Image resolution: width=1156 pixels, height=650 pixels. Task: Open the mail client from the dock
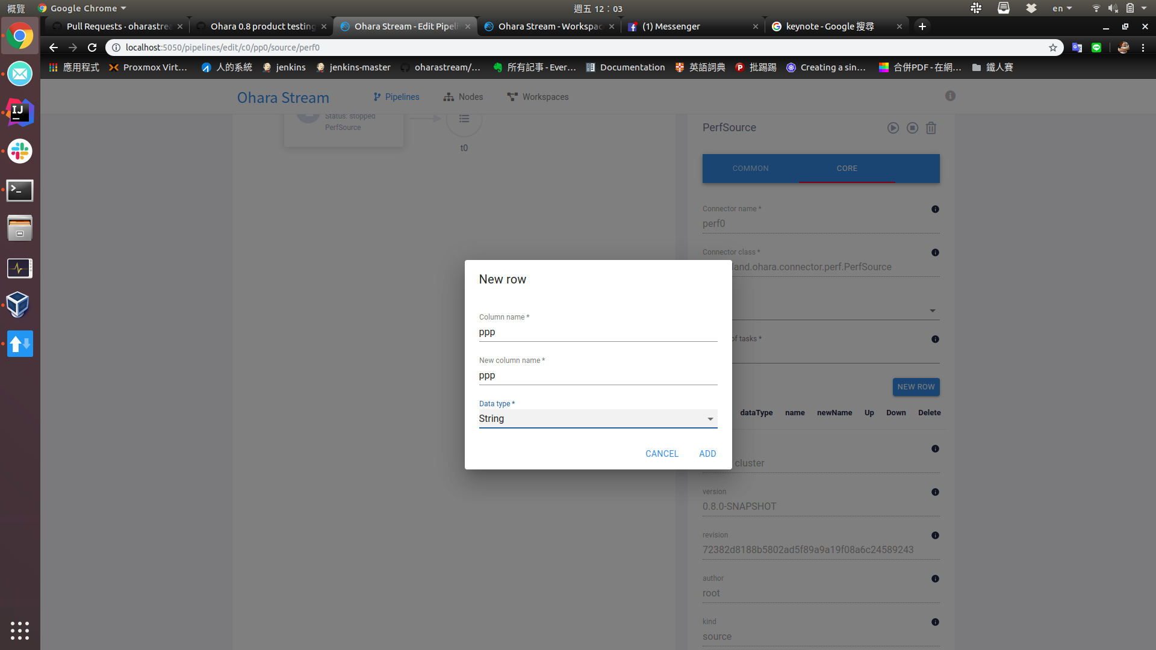point(20,74)
